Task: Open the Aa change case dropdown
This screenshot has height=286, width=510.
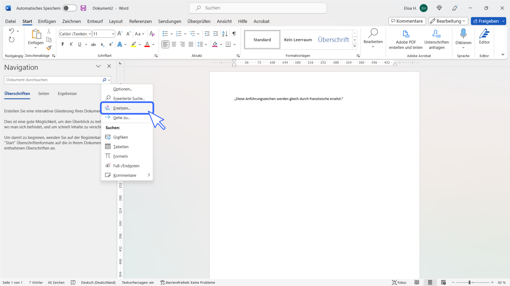Action: tap(139, 34)
